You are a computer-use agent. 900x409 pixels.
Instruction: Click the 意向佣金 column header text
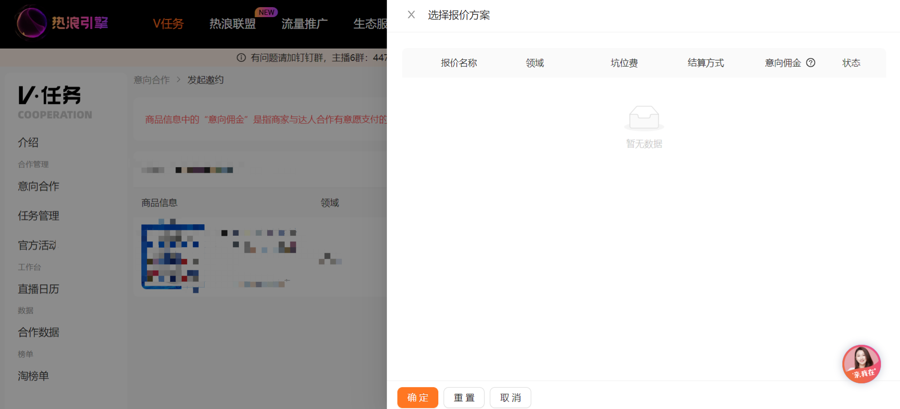pos(783,63)
